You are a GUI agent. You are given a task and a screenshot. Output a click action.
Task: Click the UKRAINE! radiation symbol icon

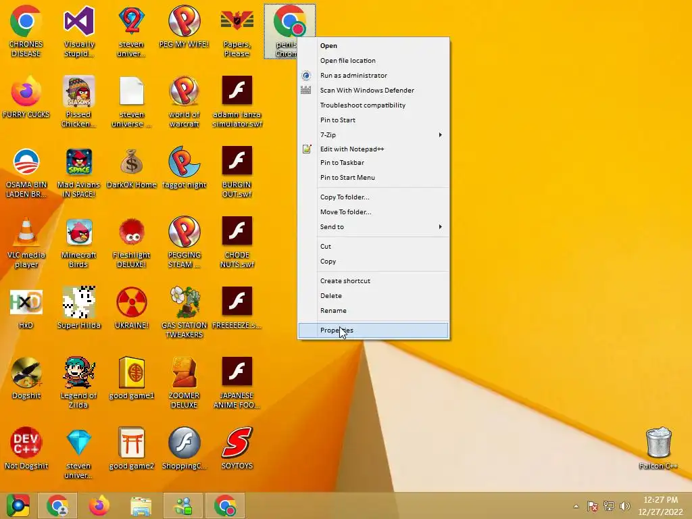(132, 309)
